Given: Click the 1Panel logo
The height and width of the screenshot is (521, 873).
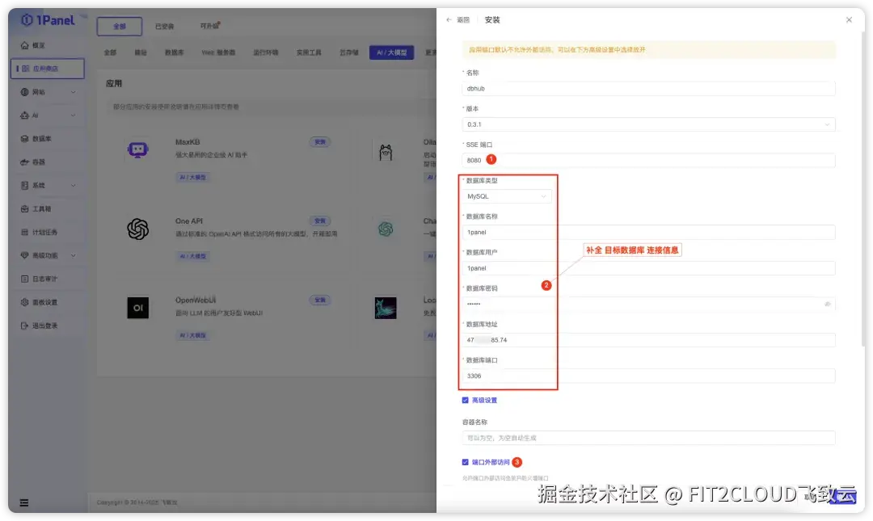Looking at the screenshot, I should tap(48, 20).
